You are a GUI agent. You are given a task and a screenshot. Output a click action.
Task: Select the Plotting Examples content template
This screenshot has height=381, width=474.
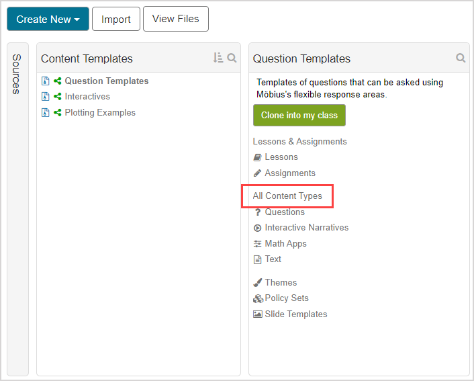[100, 113]
